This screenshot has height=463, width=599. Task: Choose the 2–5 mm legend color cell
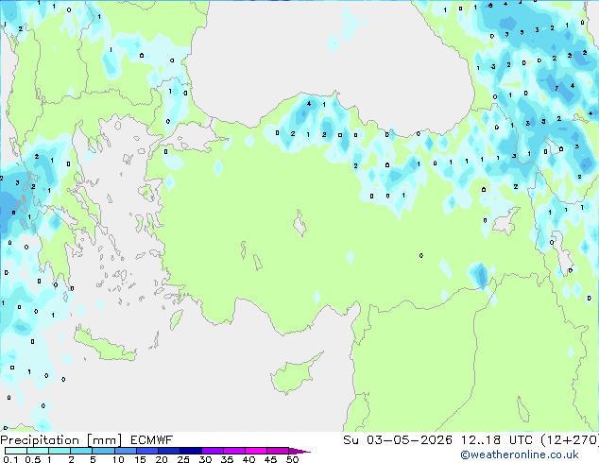[81, 451]
